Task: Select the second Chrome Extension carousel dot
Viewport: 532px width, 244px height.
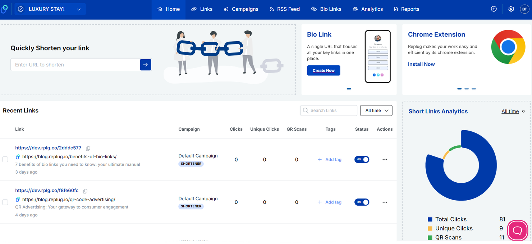Action: (x=467, y=89)
